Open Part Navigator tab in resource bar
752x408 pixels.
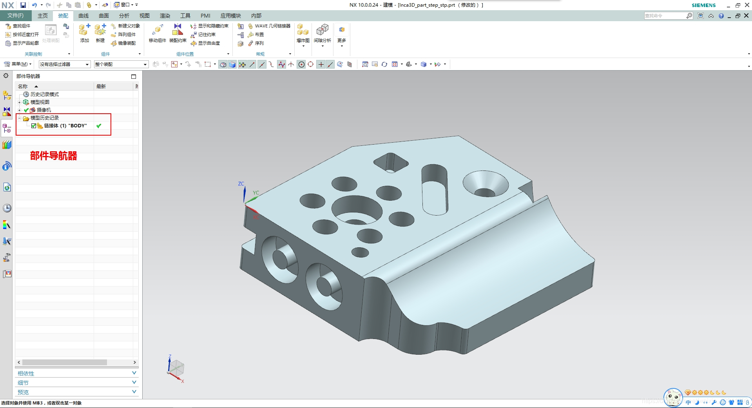click(7, 128)
